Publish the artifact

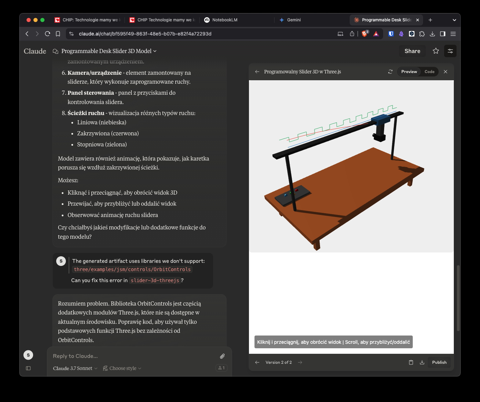439,362
